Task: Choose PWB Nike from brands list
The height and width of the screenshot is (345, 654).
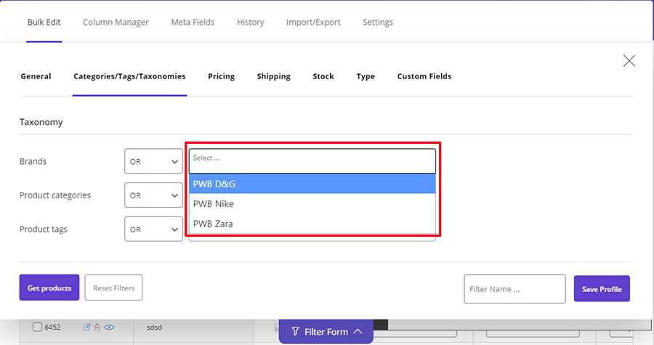Action: (x=312, y=204)
